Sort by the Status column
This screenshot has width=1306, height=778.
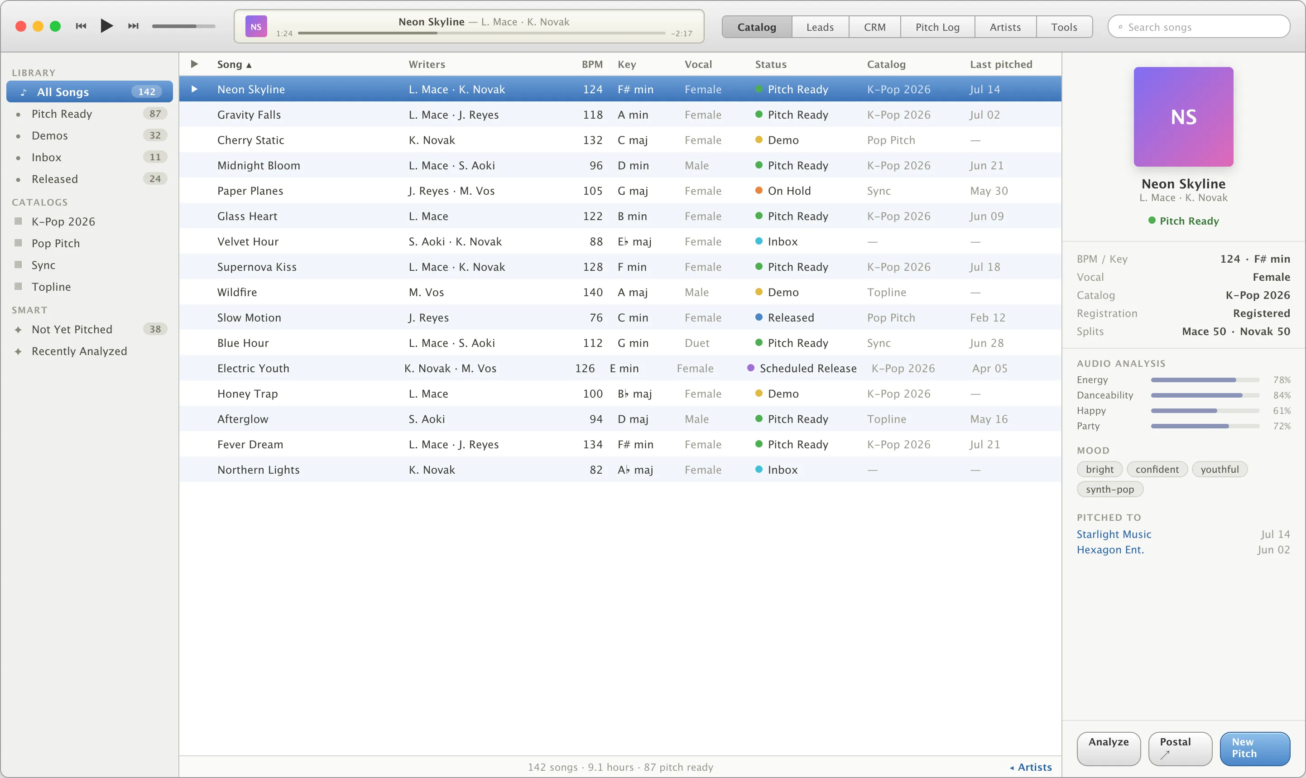tap(770, 64)
